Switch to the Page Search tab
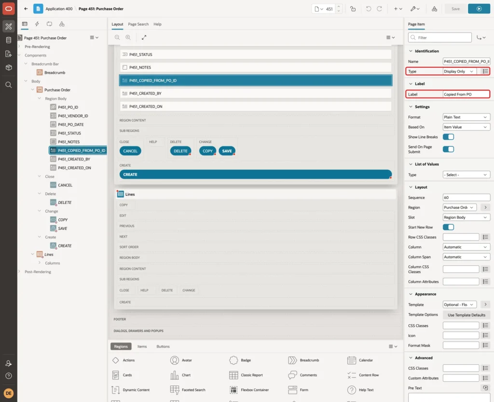Viewport: 494px width, 402px height. point(138,24)
